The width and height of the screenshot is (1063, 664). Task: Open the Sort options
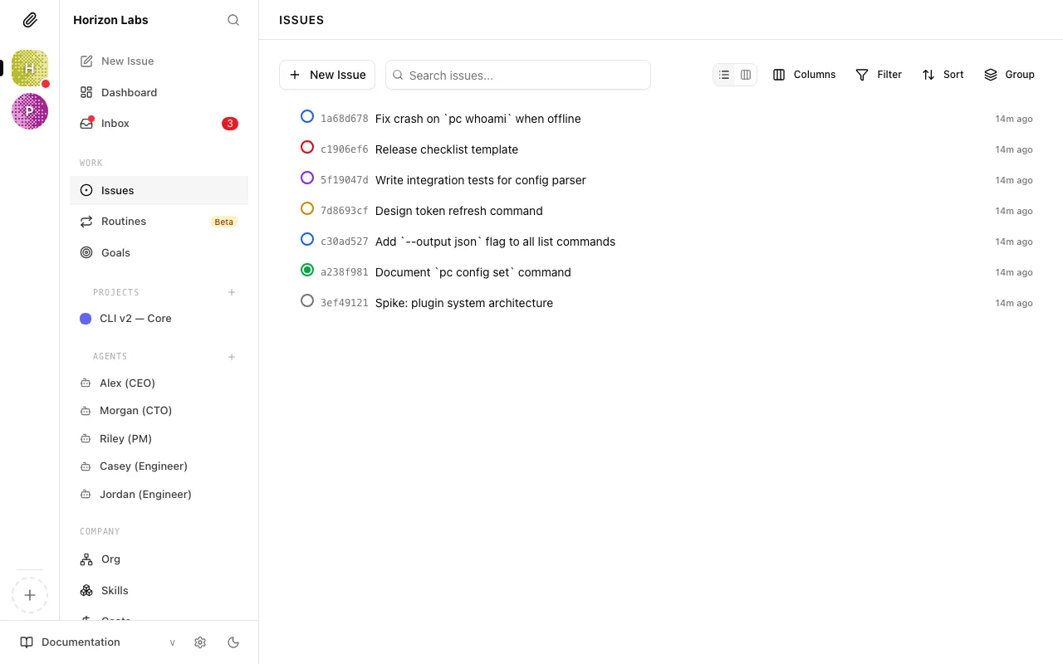(x=943, y=75)
